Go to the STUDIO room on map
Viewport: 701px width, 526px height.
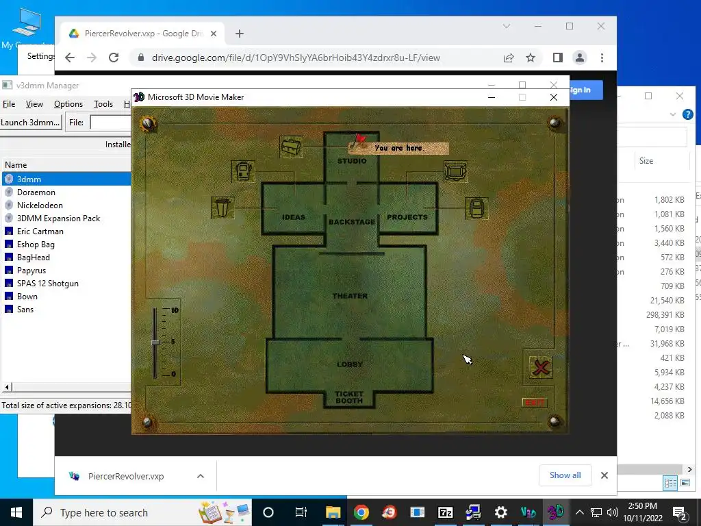click(x=352, y=160)
